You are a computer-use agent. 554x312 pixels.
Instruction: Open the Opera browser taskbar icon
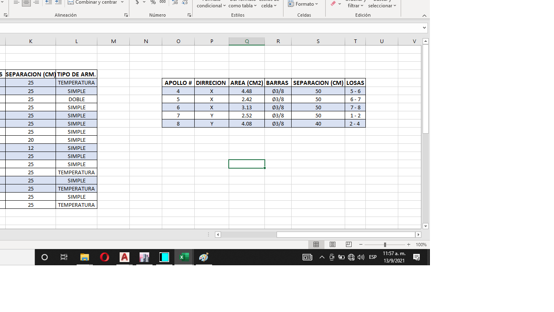pos(105,257)
